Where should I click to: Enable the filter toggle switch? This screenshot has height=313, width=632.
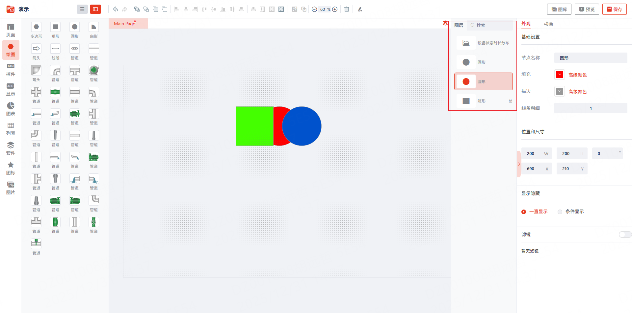point(625,235)
